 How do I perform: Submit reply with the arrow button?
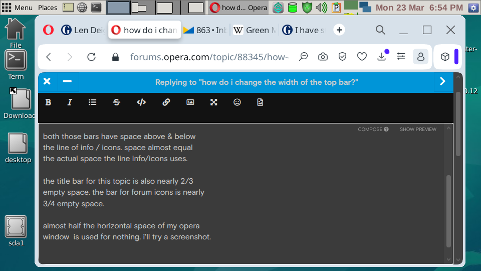pos(442,81)
